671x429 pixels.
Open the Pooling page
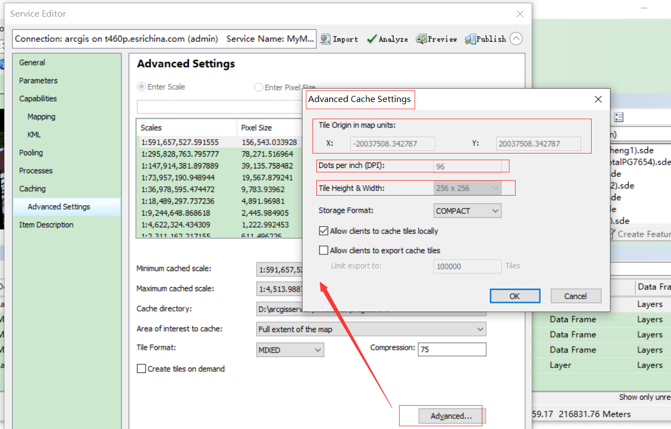(x=31, y=152)
